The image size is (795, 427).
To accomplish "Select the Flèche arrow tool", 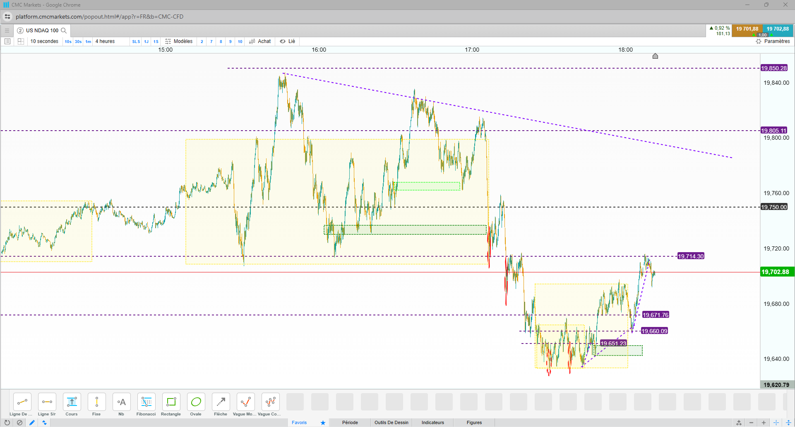I will [221, 404].
